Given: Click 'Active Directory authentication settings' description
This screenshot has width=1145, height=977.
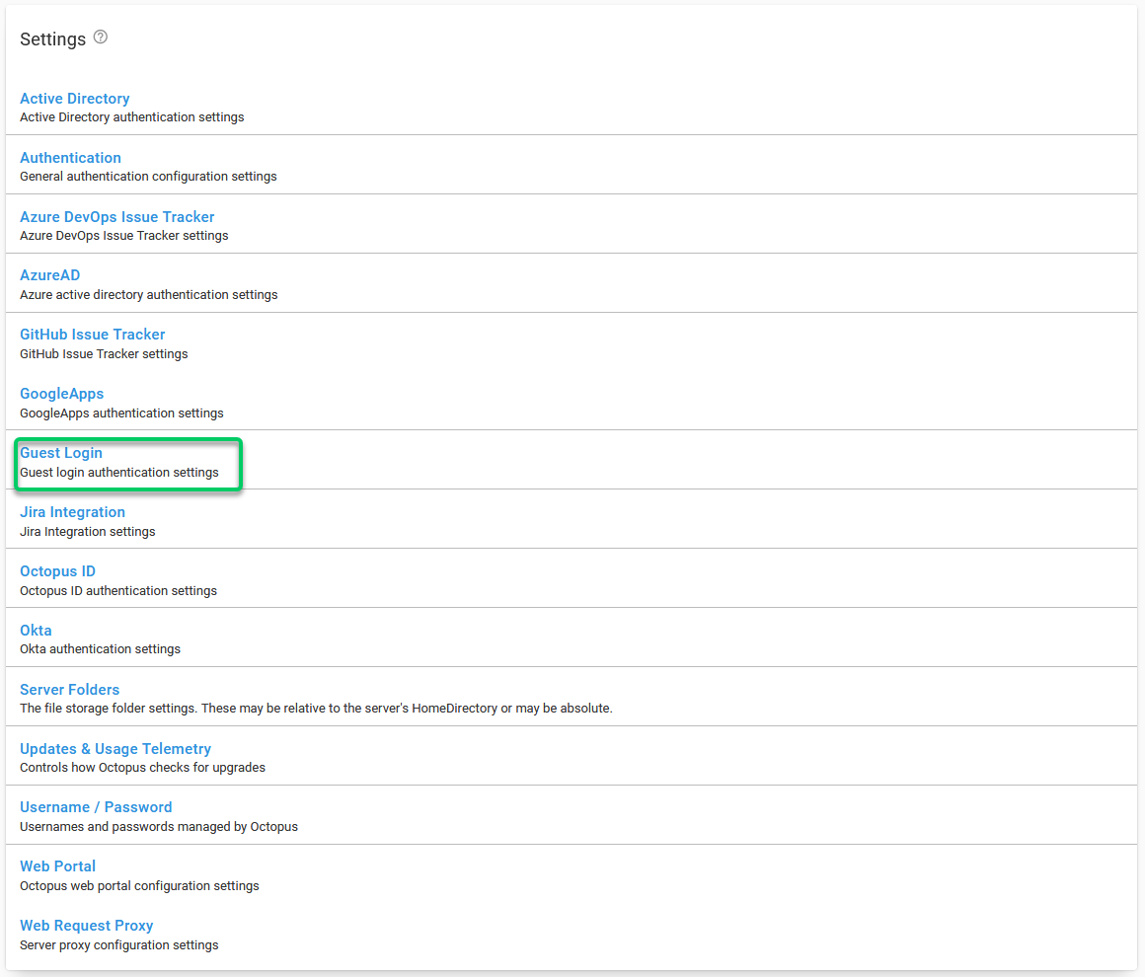Looking at the screenshot, I should click(x=132, y=116).
